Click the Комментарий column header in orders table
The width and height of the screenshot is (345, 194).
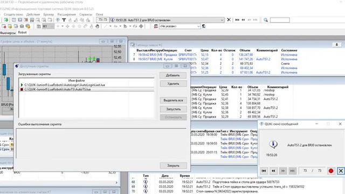[267, 50]
